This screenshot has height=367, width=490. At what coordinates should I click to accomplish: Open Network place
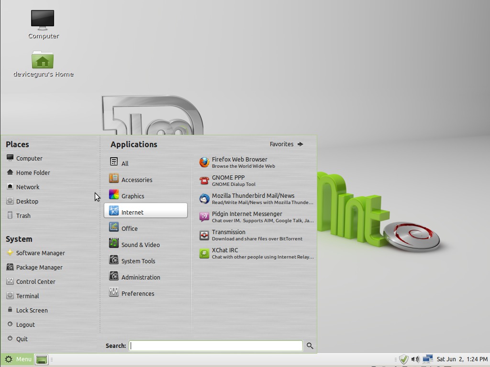tap(23, 187)
